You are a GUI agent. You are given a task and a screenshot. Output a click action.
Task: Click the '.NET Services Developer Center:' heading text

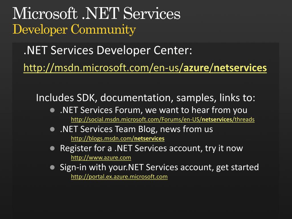point(108,50)
